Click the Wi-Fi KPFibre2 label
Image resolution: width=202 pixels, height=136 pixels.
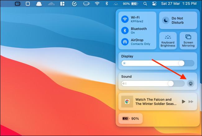click(137, 19)
